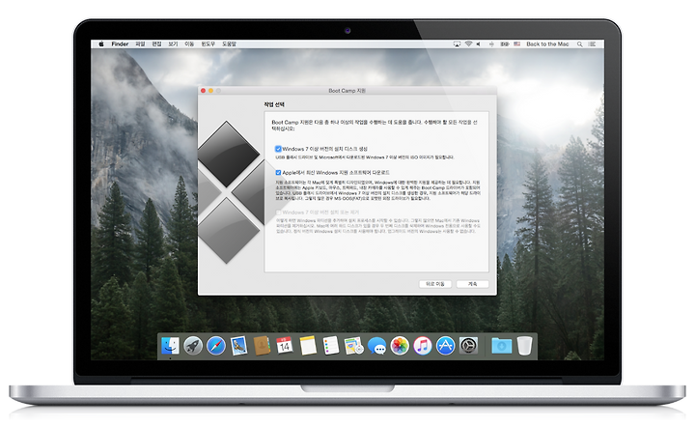Open the 윈도우 menu
This screenshot has height=427, width=695.
(x=208, y=43)
